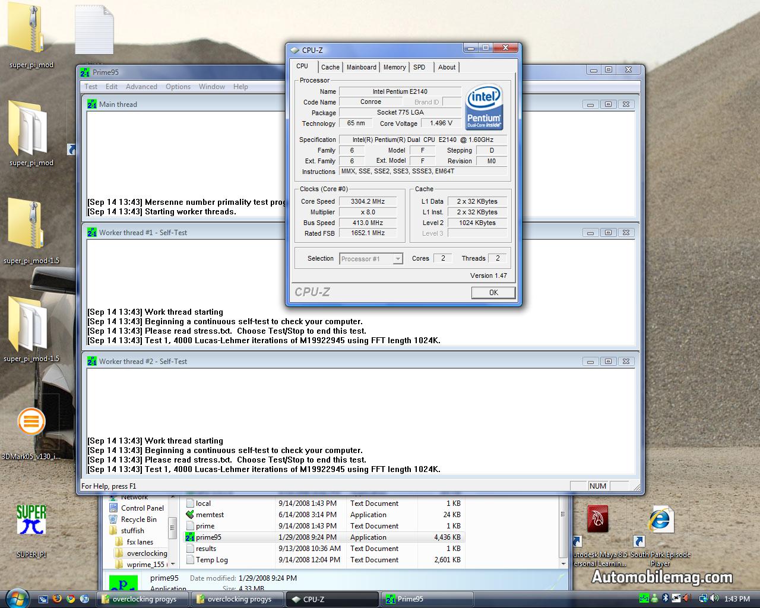Select wprime_155 folder in Explorer tree
The width and height of the screenshot is (760, 608).
click(140, 564)
